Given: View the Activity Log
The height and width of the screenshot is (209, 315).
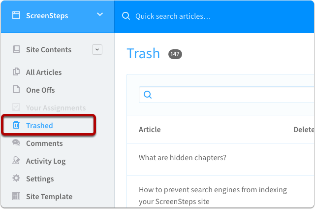Looking at the screenshot, I should click(x=46, y=161).
